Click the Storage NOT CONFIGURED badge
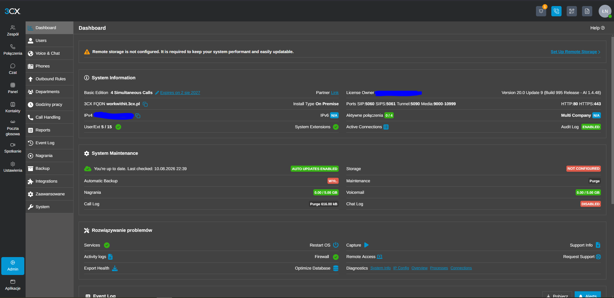Screen dimensions: 614x298 [584, 169]
